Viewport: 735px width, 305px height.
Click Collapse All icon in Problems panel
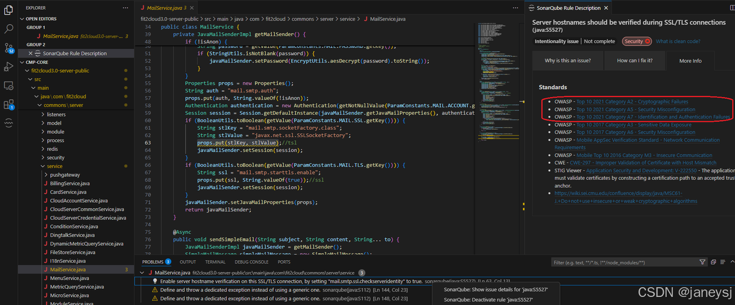pyautogui.click(x=713, y=262)
